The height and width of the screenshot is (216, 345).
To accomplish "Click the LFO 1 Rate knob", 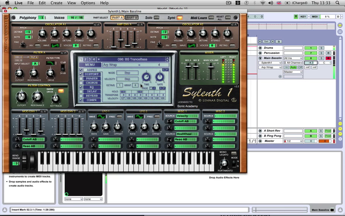I will point(94,127).
